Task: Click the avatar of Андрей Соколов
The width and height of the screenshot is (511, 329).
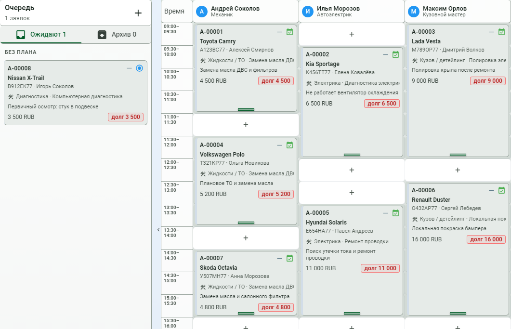Action: click(x=202, y=12)
